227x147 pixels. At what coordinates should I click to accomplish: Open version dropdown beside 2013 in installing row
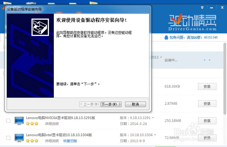click(x=161, y=57)
